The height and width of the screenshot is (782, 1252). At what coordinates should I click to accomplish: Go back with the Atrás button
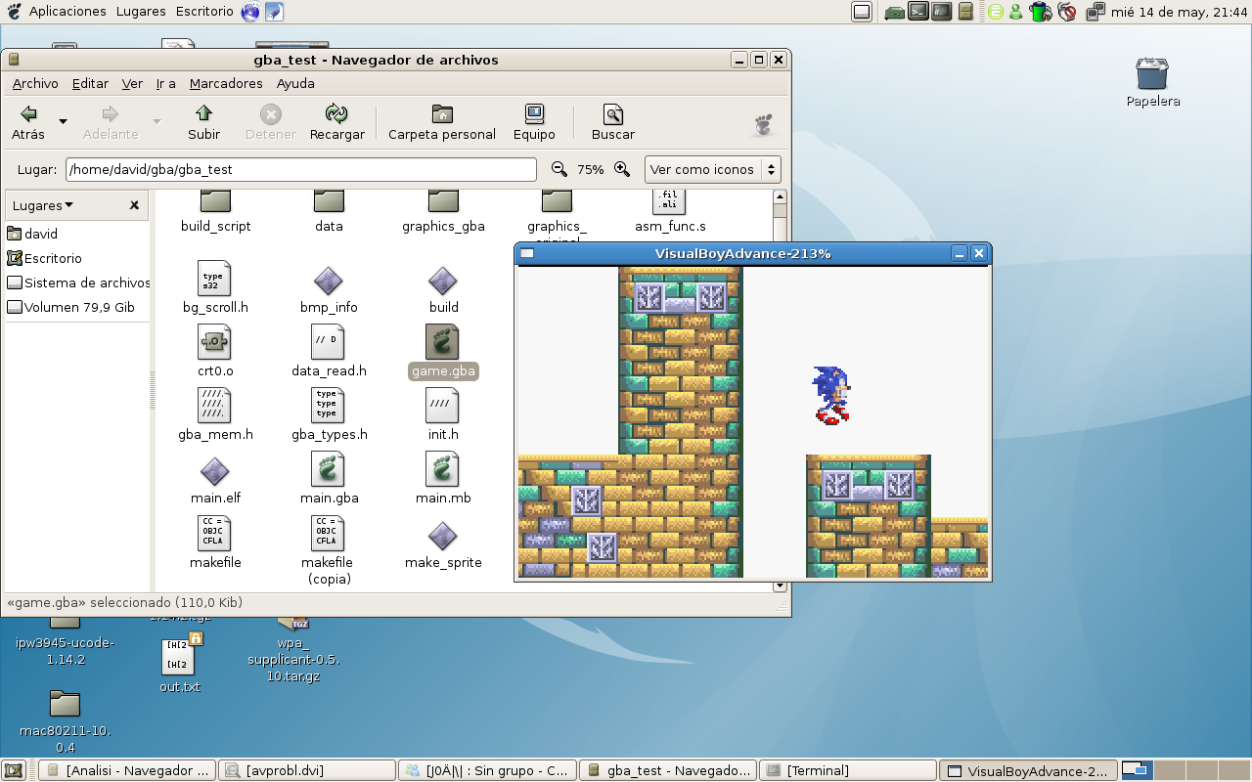(28, 122)
